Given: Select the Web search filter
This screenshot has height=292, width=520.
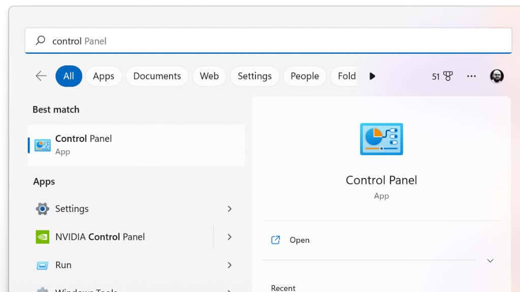Looking at the screenshot, I should 209,76.
